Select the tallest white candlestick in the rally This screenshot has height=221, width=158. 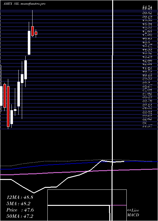[x=29, y=43]
